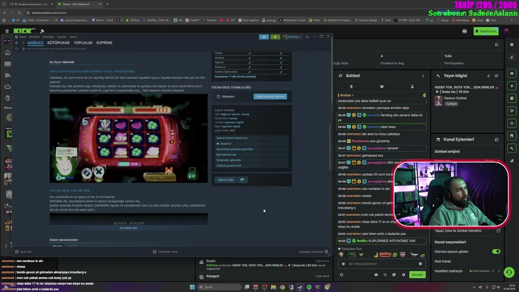Viewport: 519px width, 292px height.
Task: Flag the game using the flag button
Action: point(242,180)
